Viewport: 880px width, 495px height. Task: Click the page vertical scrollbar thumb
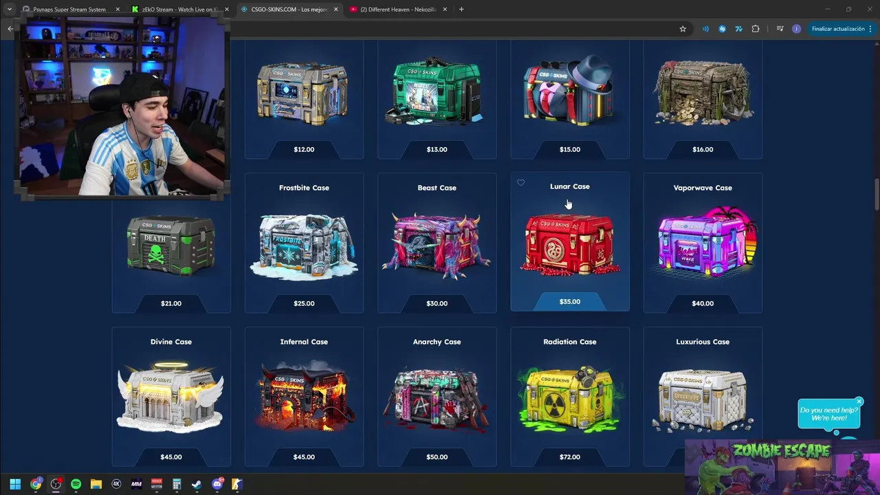(876, 196)
